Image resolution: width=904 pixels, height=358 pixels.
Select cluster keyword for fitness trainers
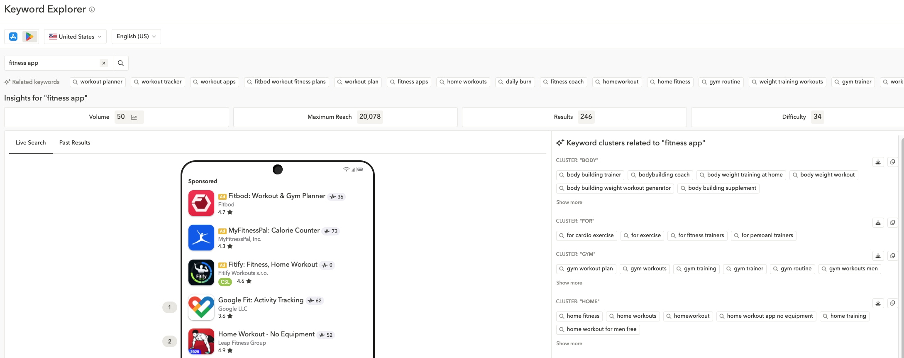tap(697, 235)
